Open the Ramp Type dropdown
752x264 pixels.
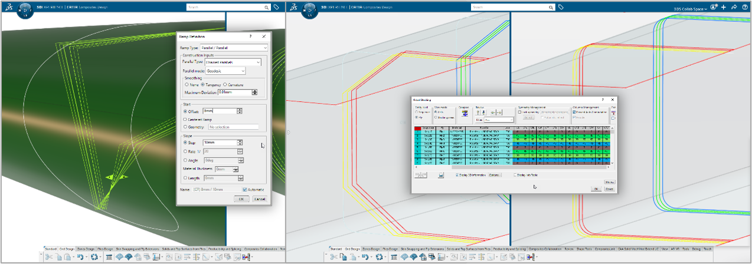(x=233, y=48)
